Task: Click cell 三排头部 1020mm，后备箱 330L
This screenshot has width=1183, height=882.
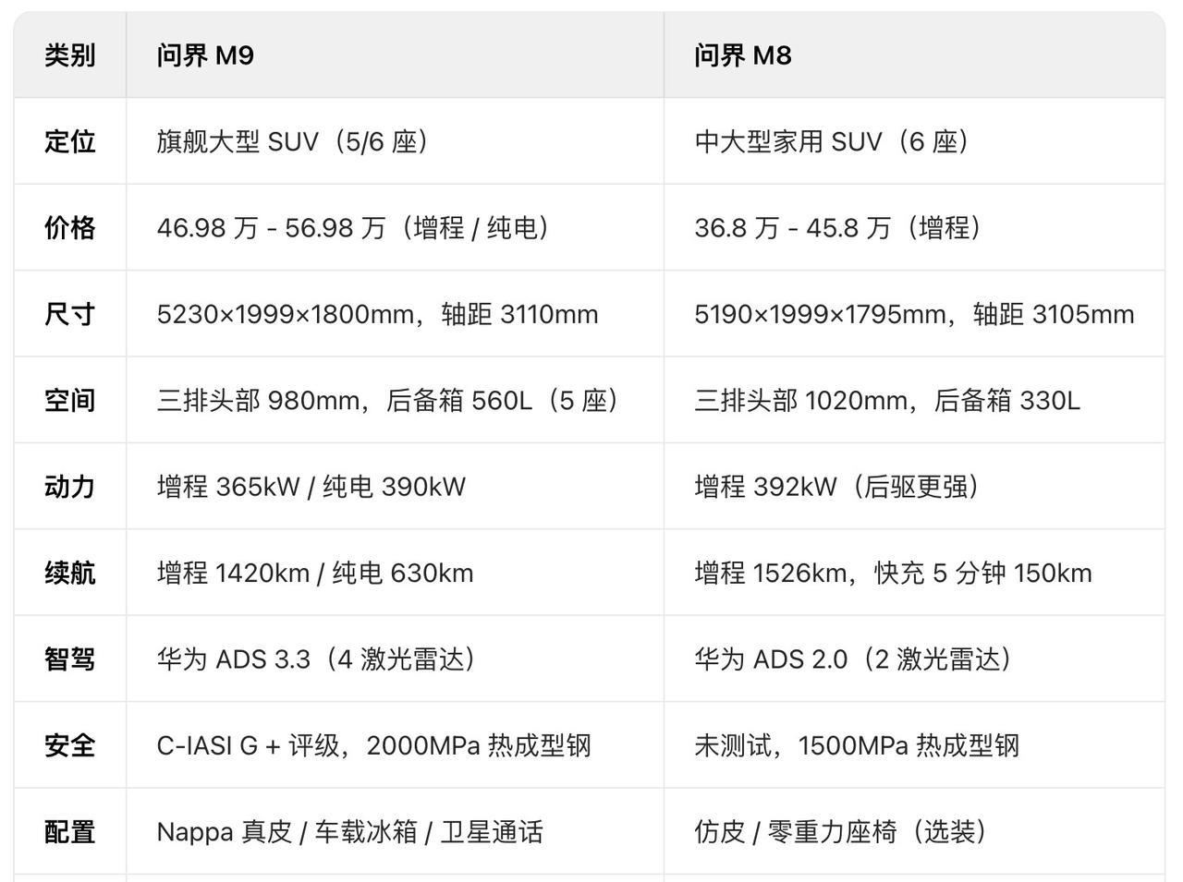Action: point(914,400)
